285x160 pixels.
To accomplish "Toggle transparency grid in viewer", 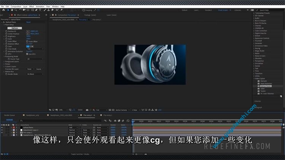I will [x=113, y=110].
